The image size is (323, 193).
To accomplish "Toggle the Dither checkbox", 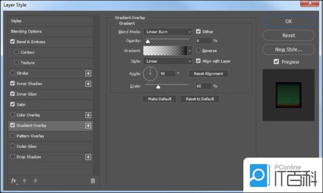I will click(198, 32).
